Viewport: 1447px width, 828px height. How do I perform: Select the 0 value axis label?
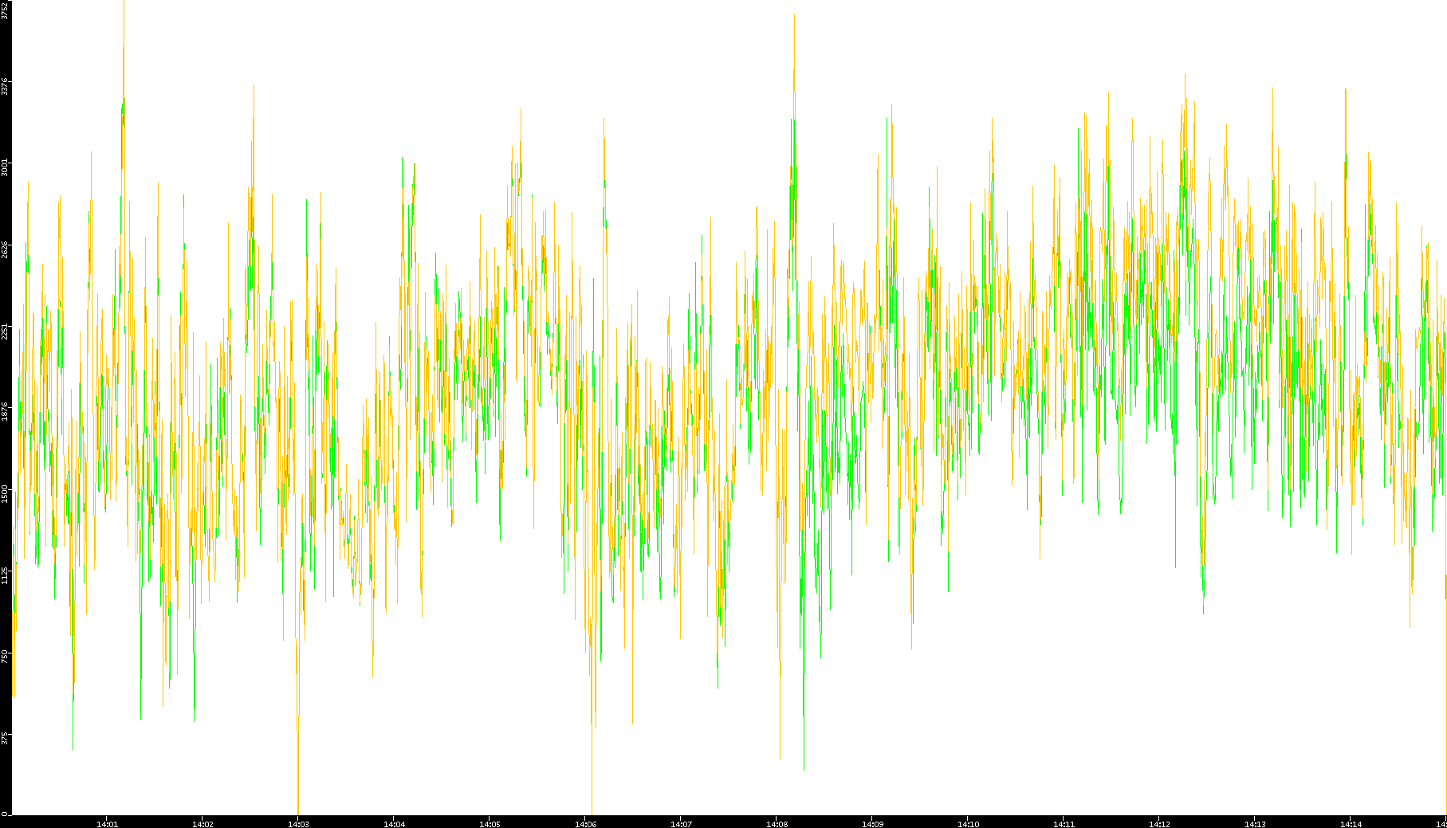pyautogui.click(x=5, y=814)
